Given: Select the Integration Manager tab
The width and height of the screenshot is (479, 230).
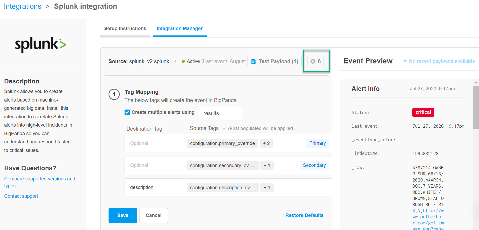Looking at the screenshot, I should 179,29.
